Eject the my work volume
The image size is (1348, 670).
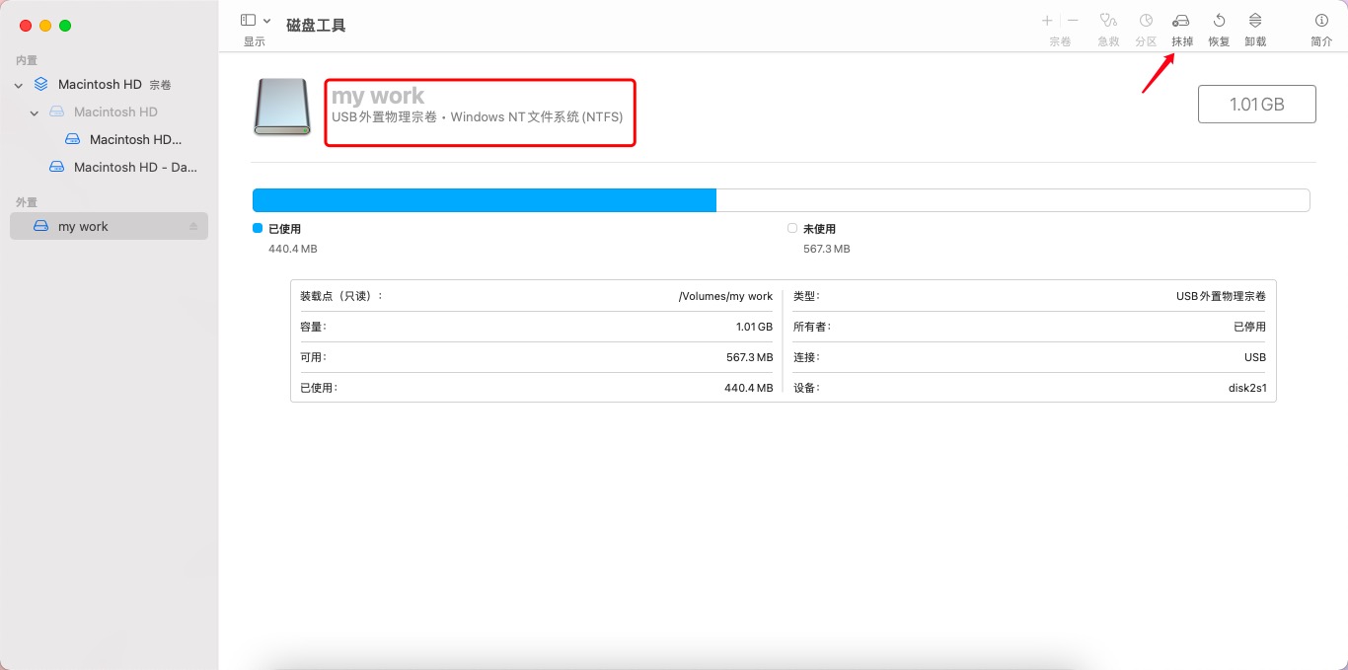click(193, 225)
